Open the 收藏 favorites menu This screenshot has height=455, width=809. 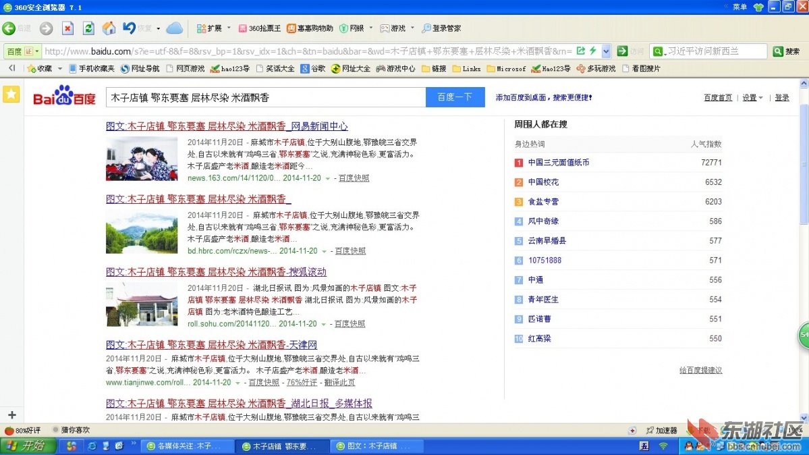coord(40,68)
